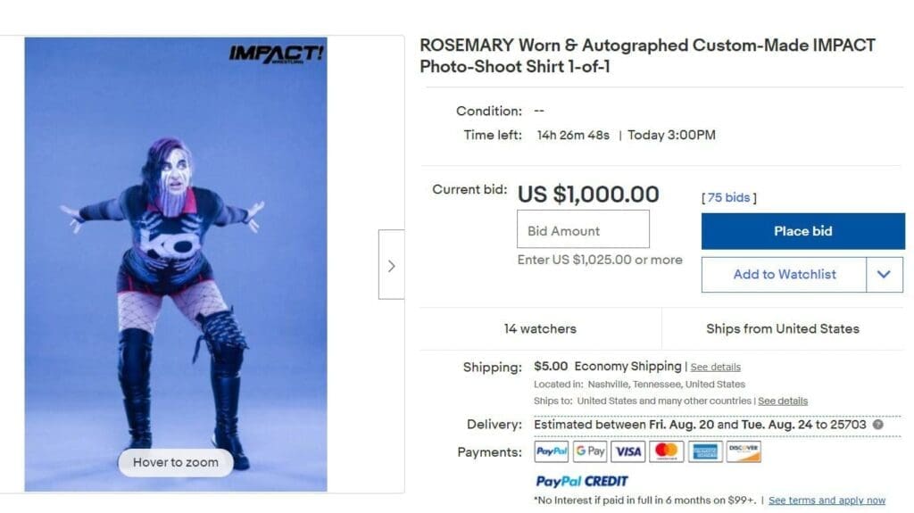Click the American Express card icon
Screen dimensions: 914x513
pyautogui.click(x=704, y=451)
